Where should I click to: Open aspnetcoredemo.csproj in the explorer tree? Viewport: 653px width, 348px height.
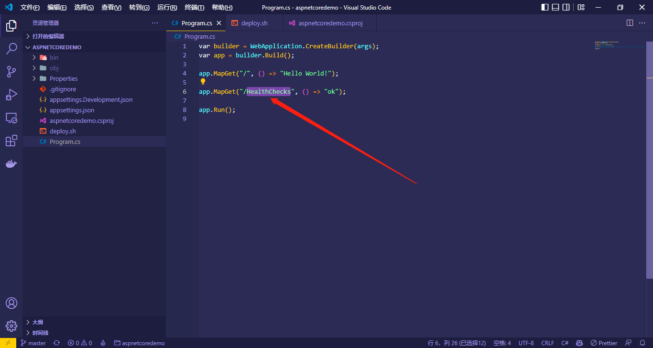95,120
